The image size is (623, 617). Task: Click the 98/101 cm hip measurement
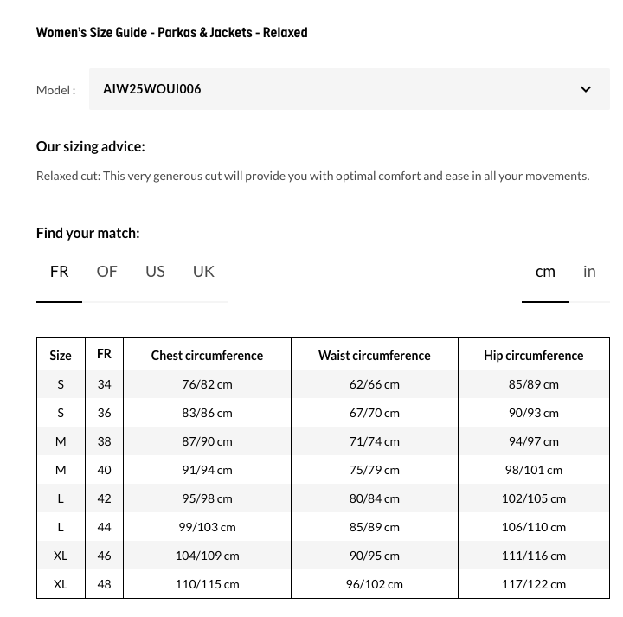pos(533,470)
